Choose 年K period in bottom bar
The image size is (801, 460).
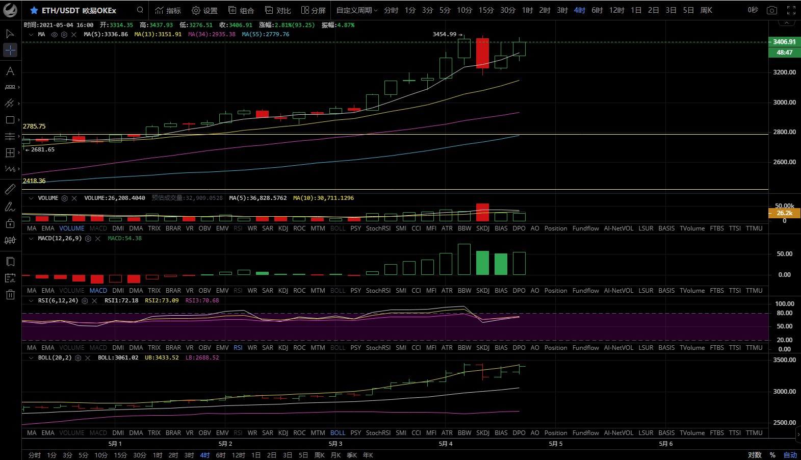click(x=368, y=455)
